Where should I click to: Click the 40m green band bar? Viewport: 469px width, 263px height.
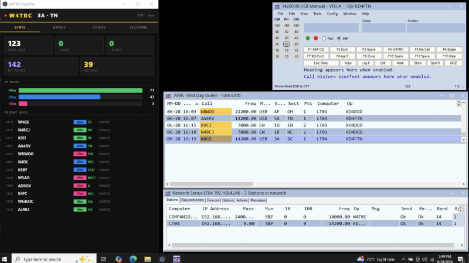point(80,90)
